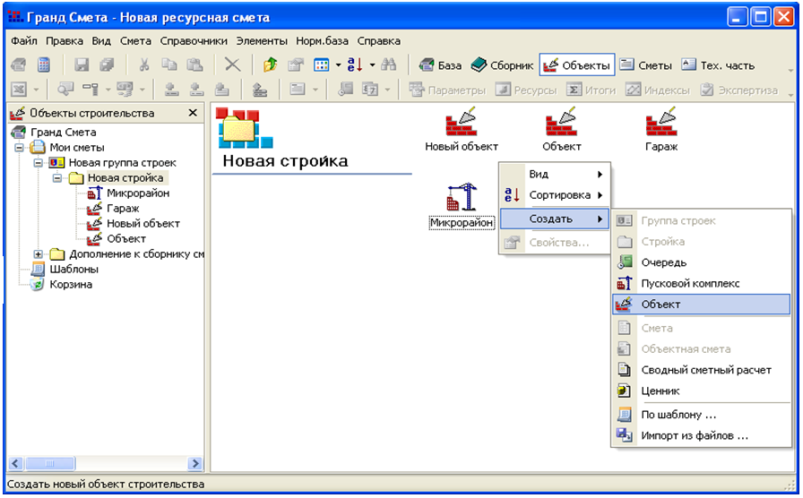The height and width of the screenshot is (498, 803).
Task: Switch to Сборник view button
Action: pos(502,65)
